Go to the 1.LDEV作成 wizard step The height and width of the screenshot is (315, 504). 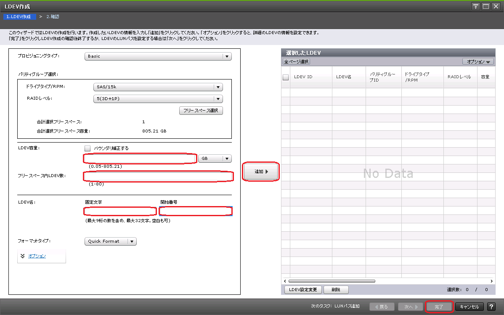(x=19, y=17)
